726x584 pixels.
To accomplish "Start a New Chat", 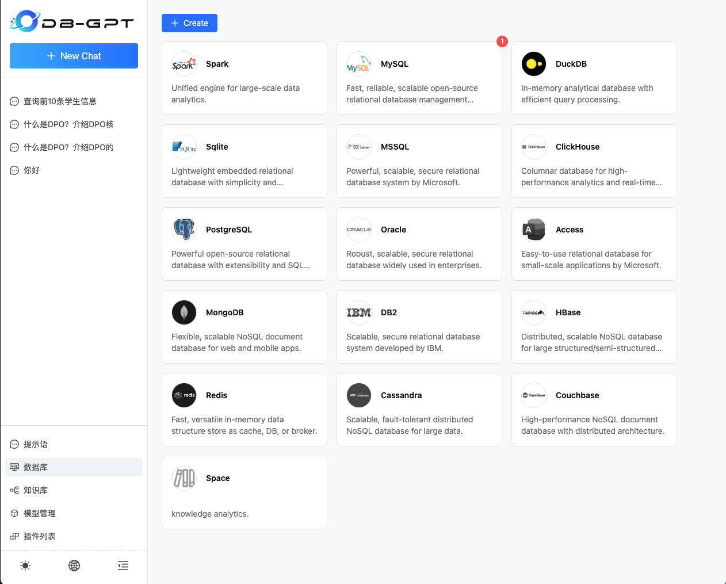I will pos(74,56).
